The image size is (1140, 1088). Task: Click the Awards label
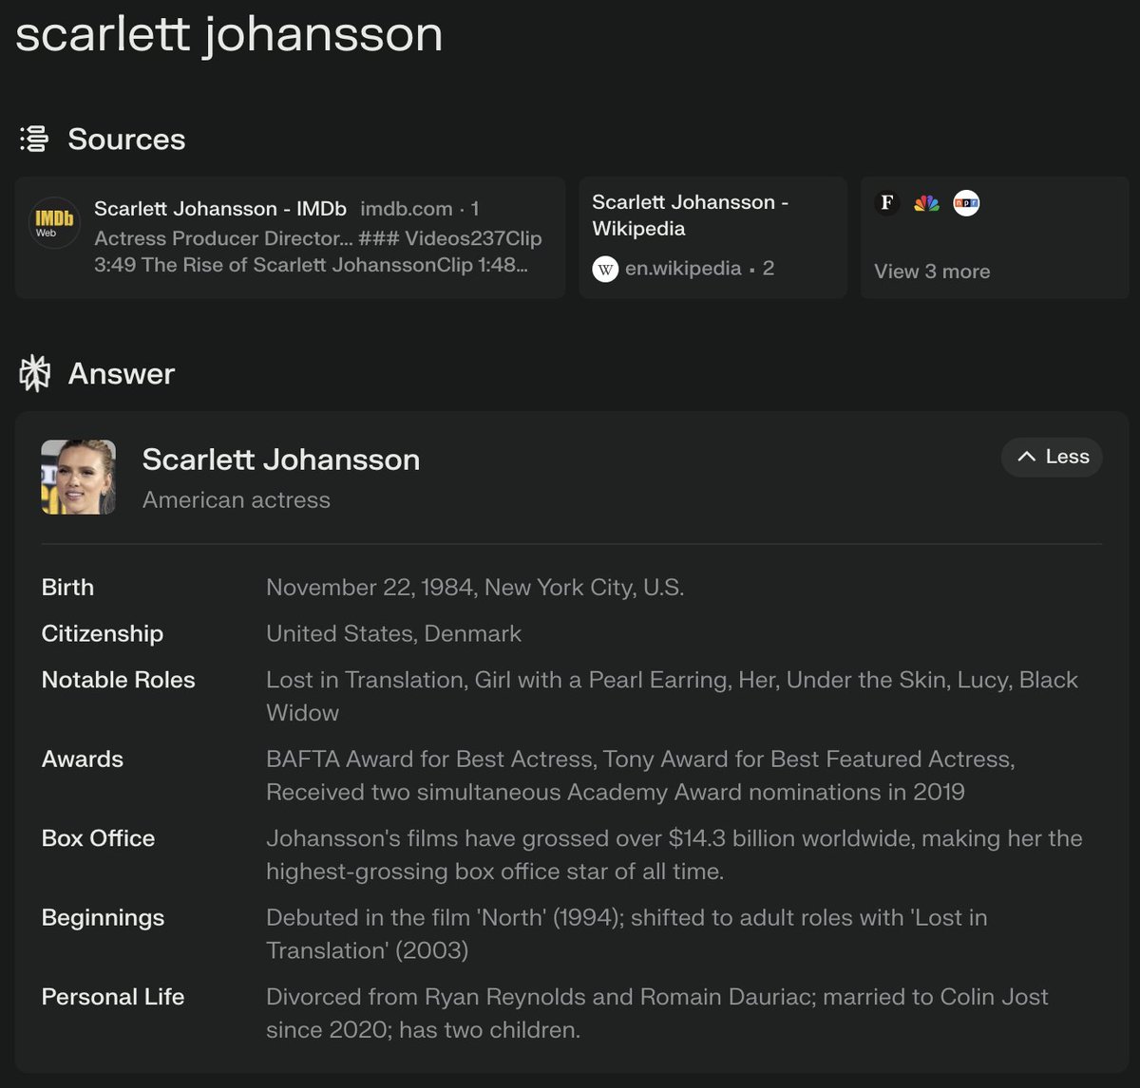click(83, 759)
